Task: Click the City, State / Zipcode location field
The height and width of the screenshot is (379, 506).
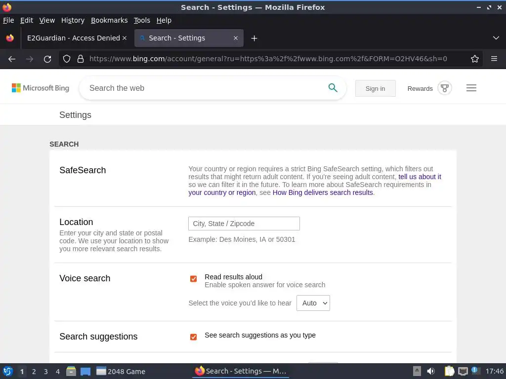Action: (x=244, y=224)
